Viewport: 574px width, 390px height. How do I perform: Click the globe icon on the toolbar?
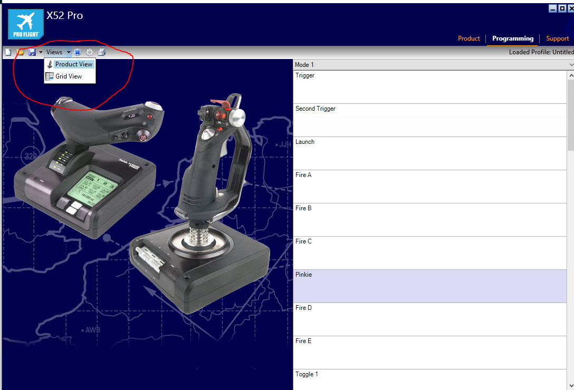tap(78, 52)
